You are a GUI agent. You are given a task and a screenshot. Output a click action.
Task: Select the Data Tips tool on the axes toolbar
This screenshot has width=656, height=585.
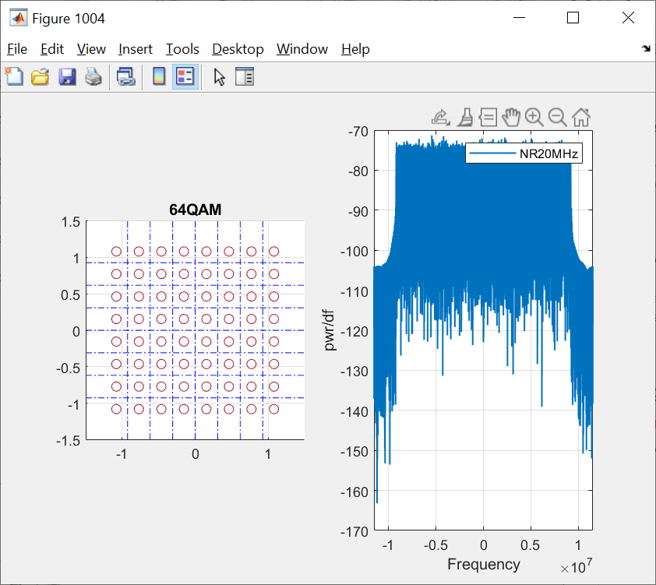487,117
